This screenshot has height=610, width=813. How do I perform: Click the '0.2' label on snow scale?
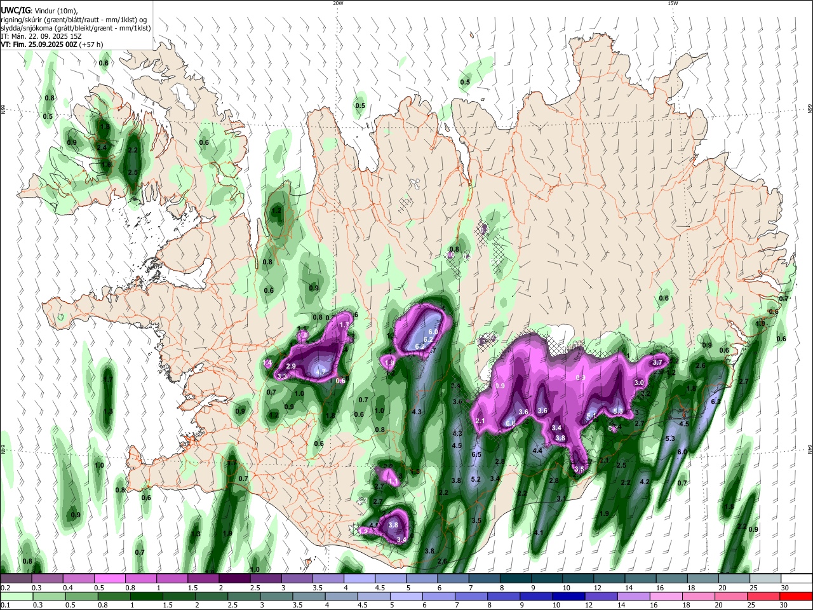[4, 588]
